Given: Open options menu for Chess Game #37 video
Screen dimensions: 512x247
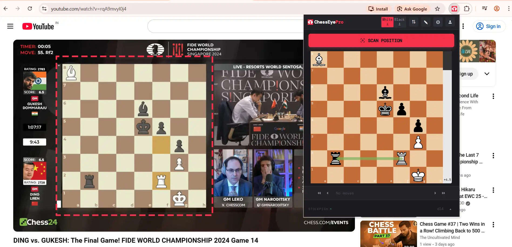Looking at the screenshot, I should pyautogui.click(x=493, y=225).
